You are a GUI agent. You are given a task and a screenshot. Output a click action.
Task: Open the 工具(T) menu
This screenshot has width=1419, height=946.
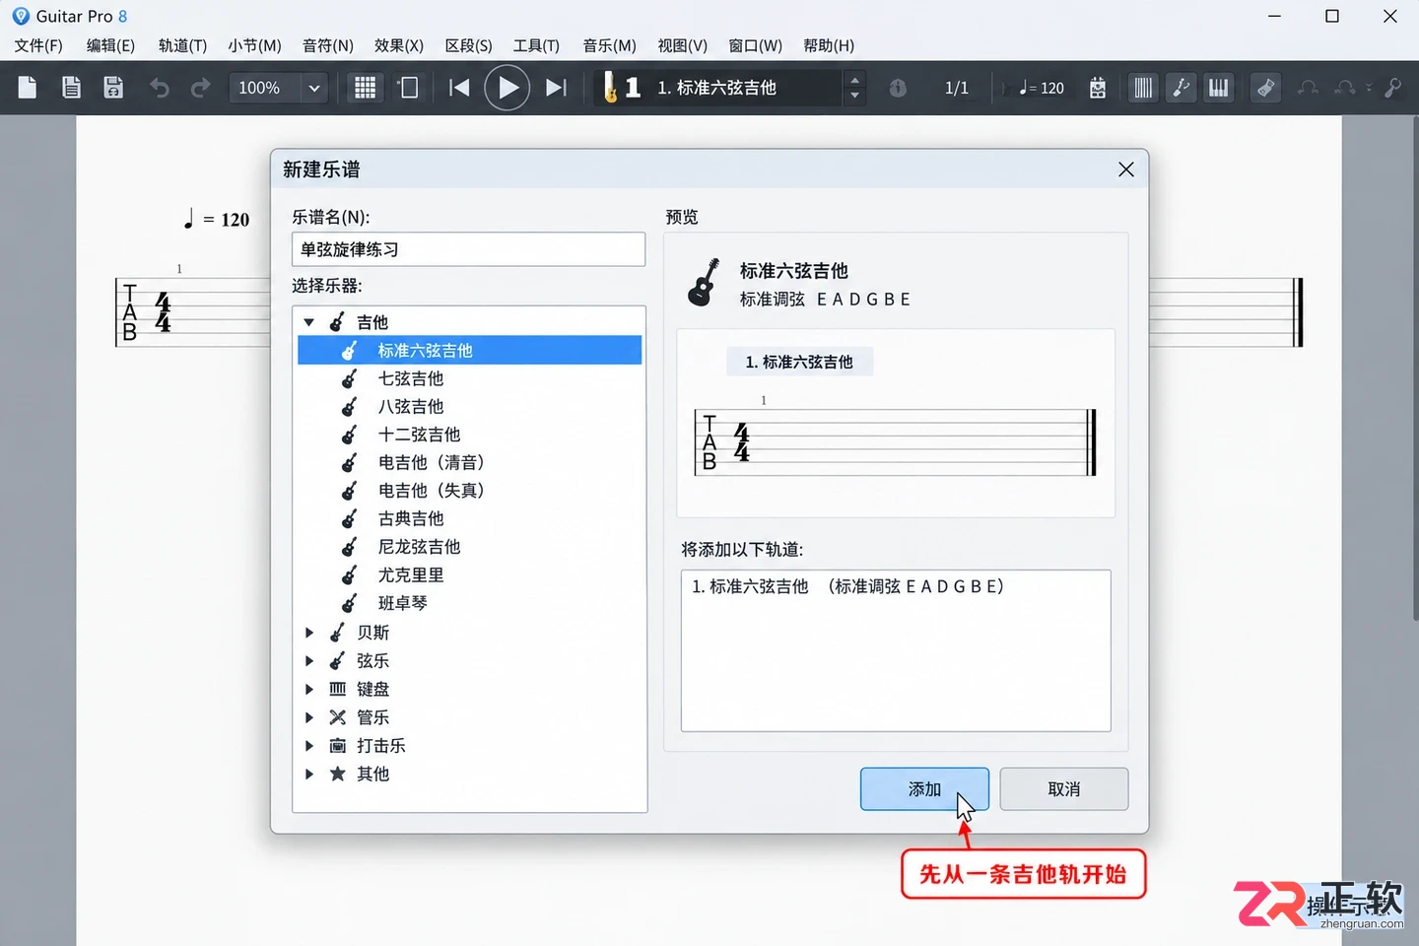pos(536,45)
